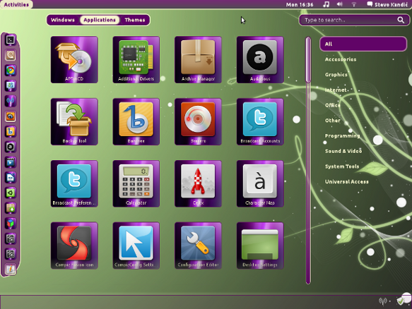Click the applications list scrollbar handle
Image resolution: width=412 pixels, height=309 pixels.
pos(308,60)
